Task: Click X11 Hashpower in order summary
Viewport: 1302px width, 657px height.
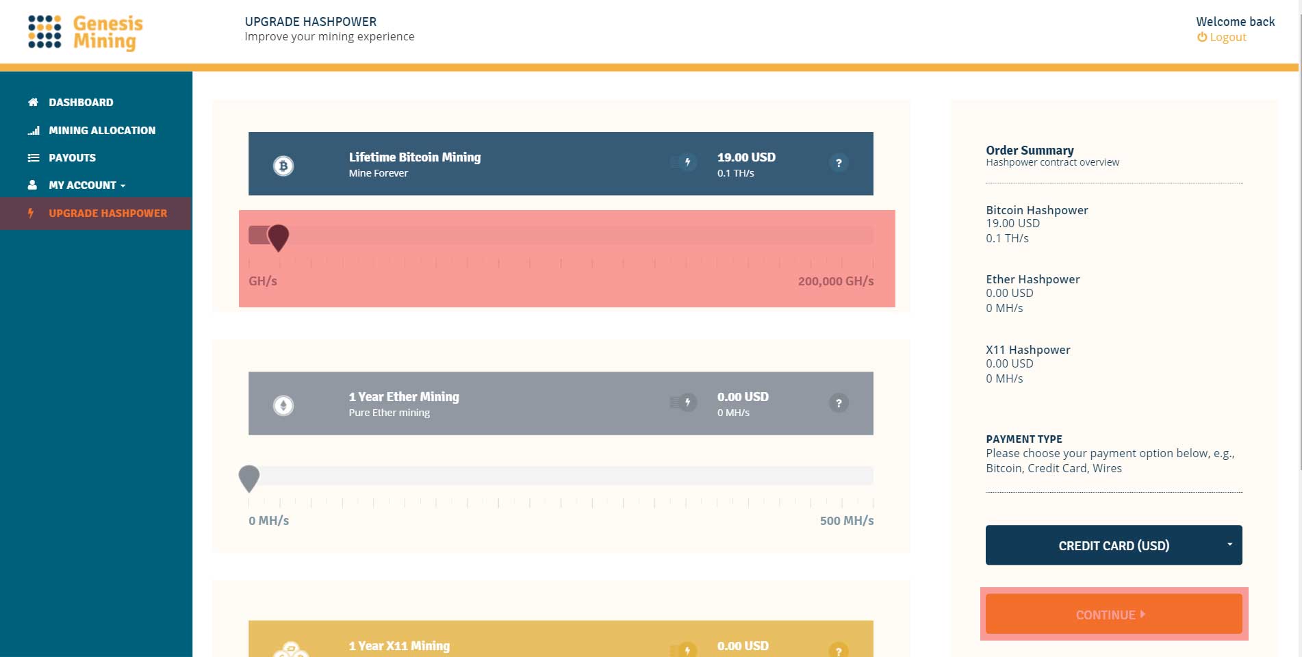Action: click(1027, 350)
